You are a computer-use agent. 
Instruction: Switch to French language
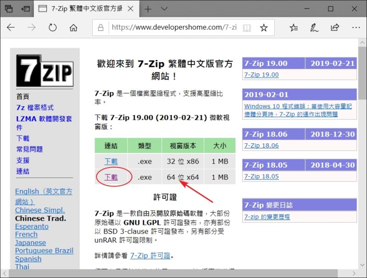point(26,234)
